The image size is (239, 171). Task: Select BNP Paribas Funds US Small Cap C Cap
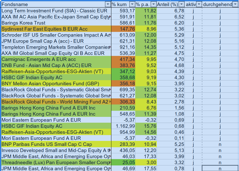point(56,144)
